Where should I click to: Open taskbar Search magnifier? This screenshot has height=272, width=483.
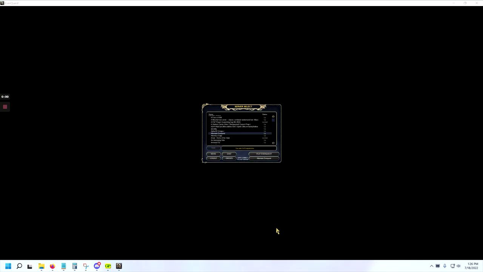tap(19, 266)
